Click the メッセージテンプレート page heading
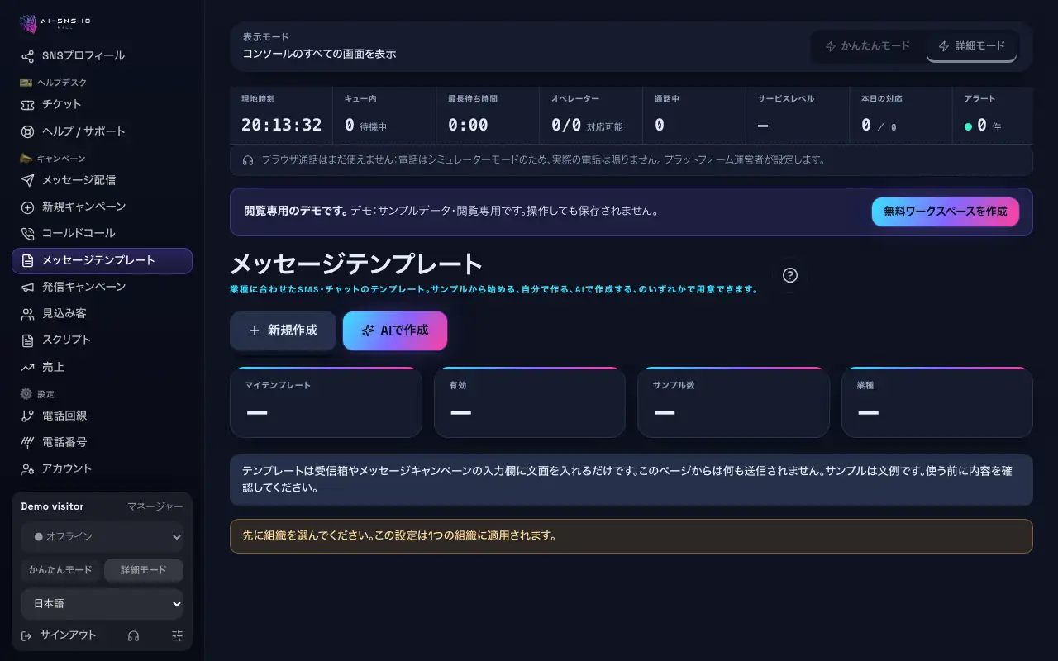The height and width of the screenshot is (661, 1058). (x=356, y=264)
